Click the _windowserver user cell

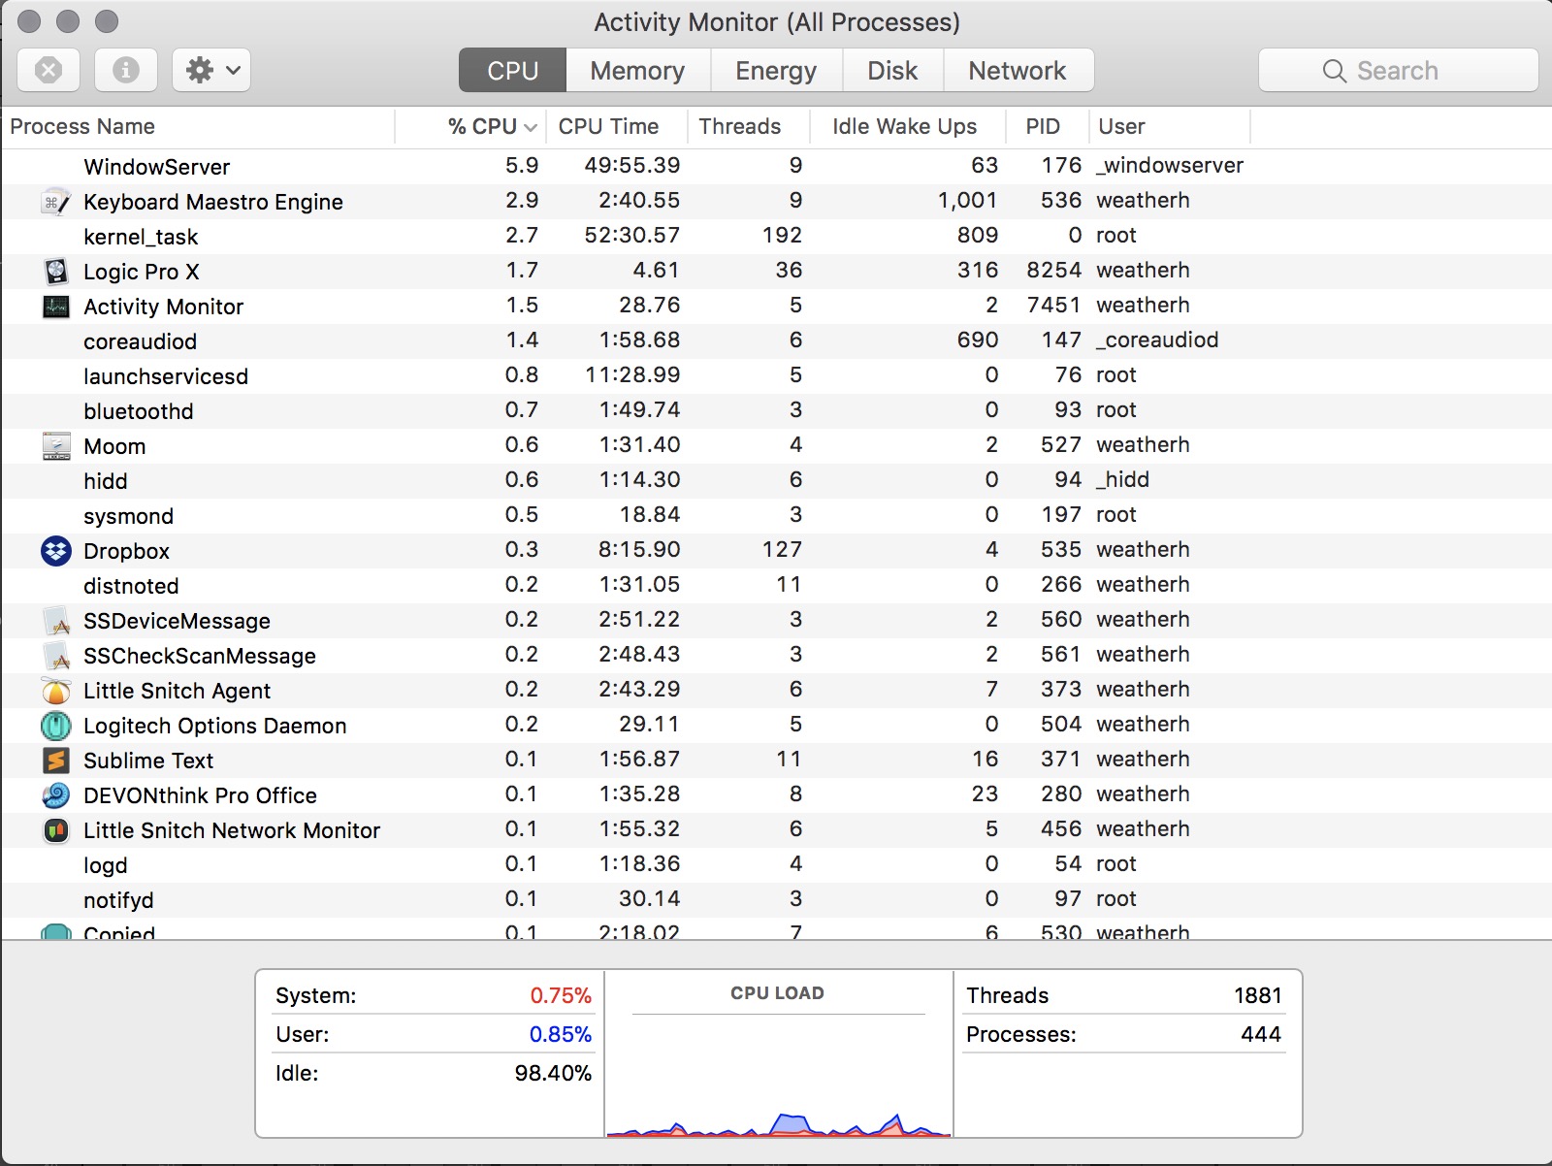point(1170,166)
